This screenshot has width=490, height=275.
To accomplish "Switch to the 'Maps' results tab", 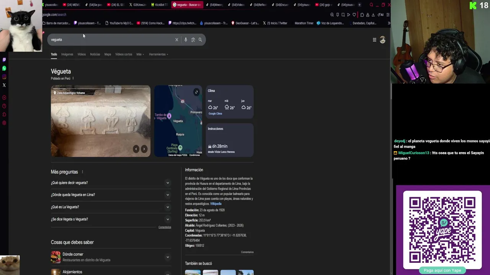I will coord(108,54).
